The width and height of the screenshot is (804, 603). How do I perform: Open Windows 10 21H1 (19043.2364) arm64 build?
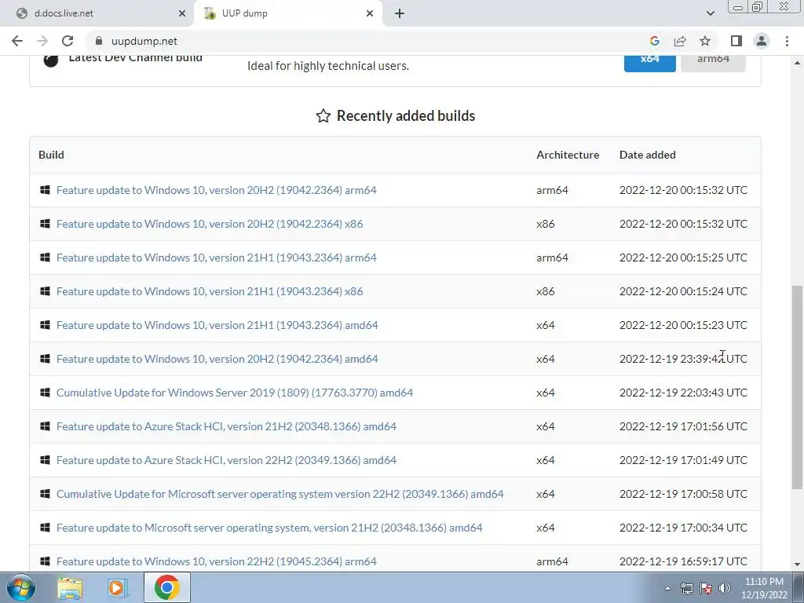[217, 258]
